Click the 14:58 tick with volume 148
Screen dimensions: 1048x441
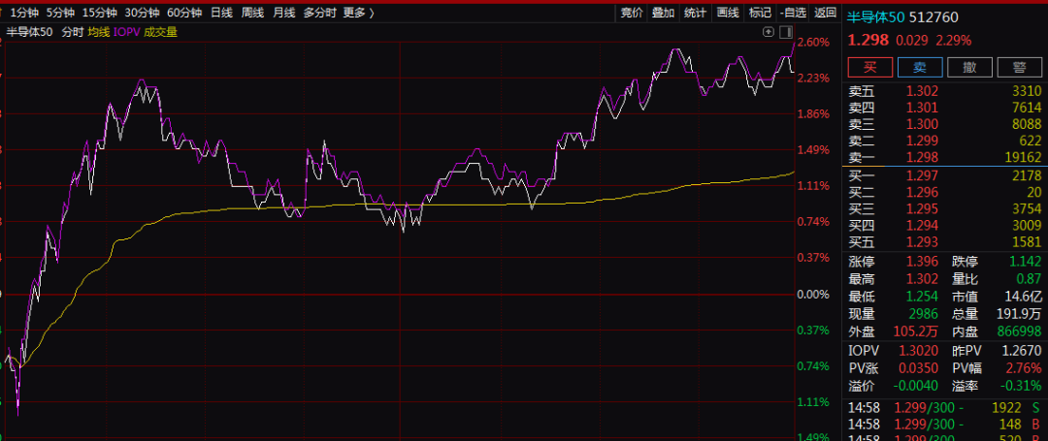944,425
